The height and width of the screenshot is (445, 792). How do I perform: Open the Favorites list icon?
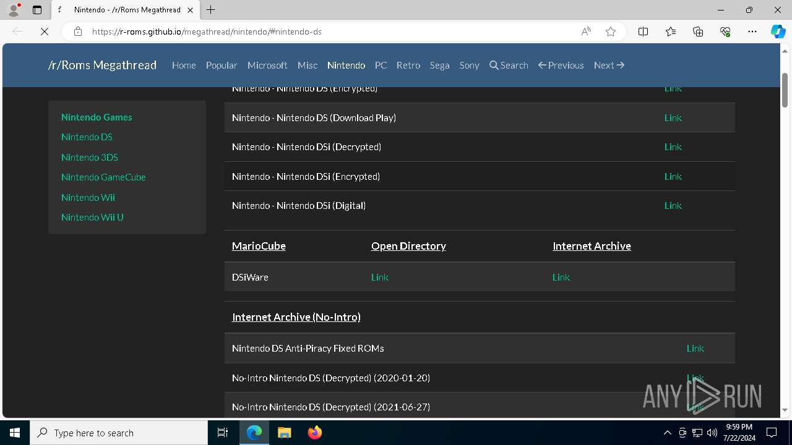671,32
